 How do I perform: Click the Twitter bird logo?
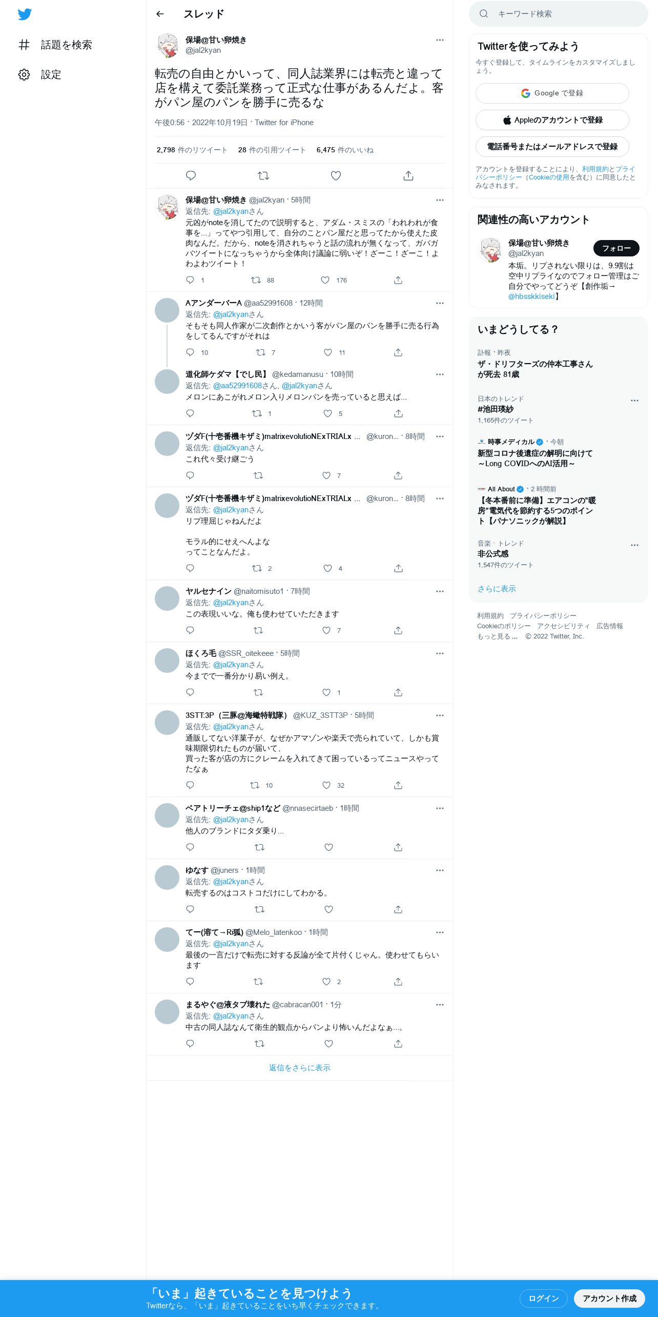(x=25, y=14)
